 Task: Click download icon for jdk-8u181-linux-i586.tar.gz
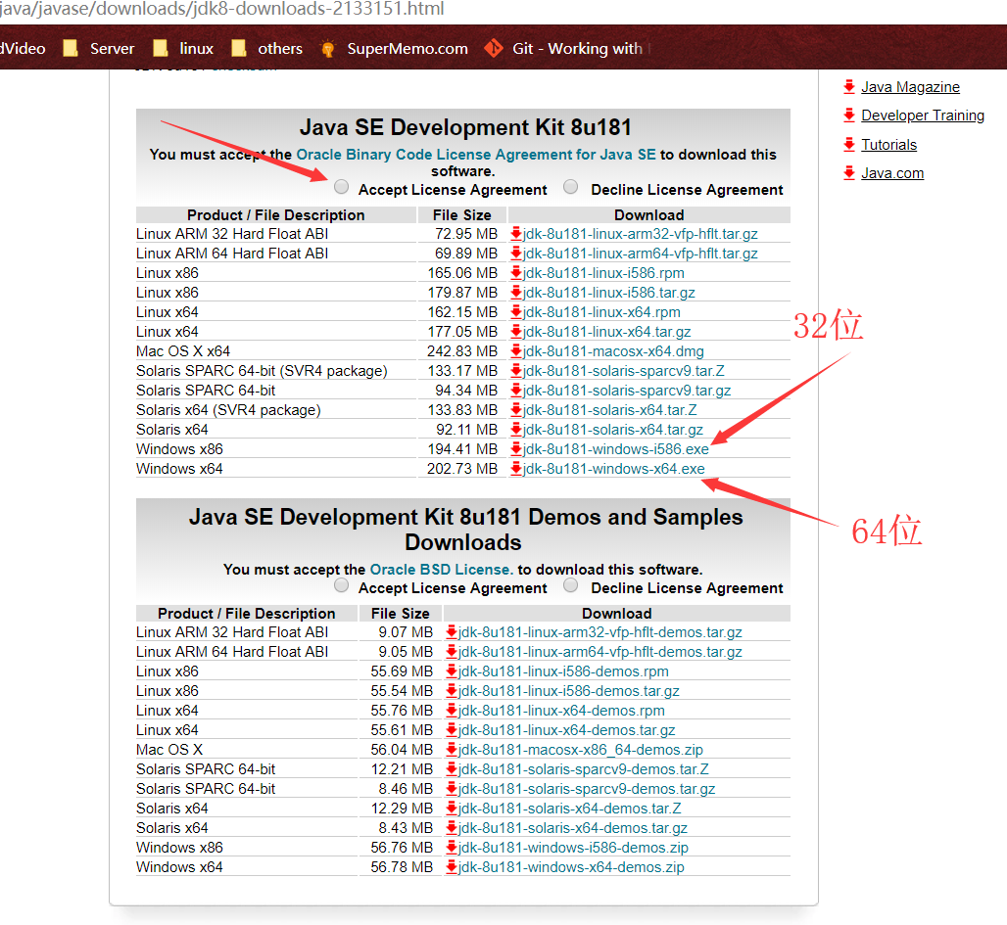[x=515, y=293]
